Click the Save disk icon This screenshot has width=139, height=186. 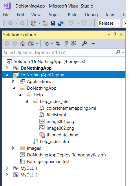[x=53, y=23]
